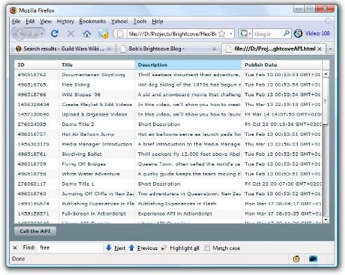
Task: Open the Help menu
Action: pos(157,21)
